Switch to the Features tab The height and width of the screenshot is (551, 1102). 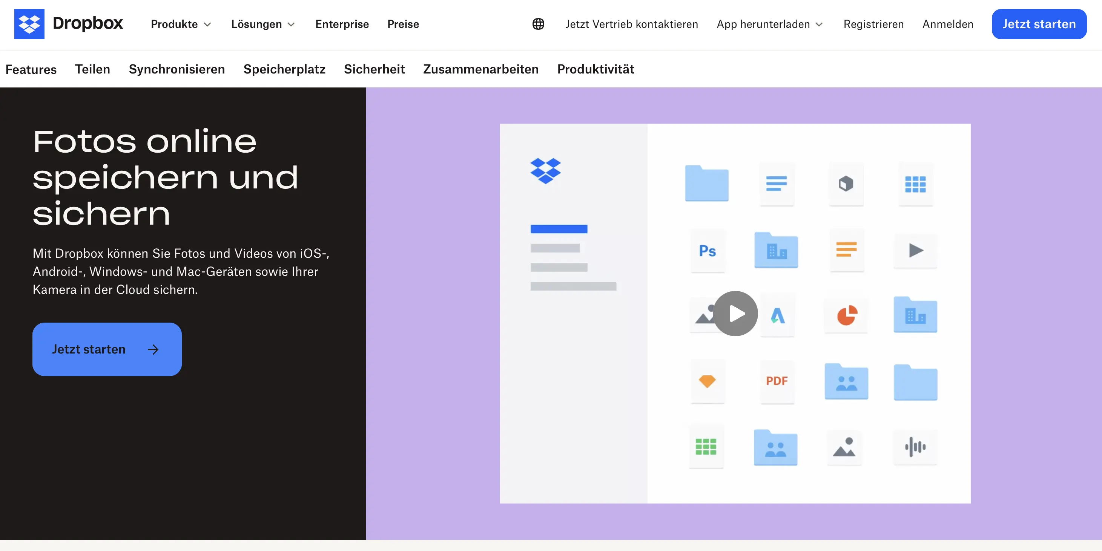pyautogui.click(x=31, y=69)
